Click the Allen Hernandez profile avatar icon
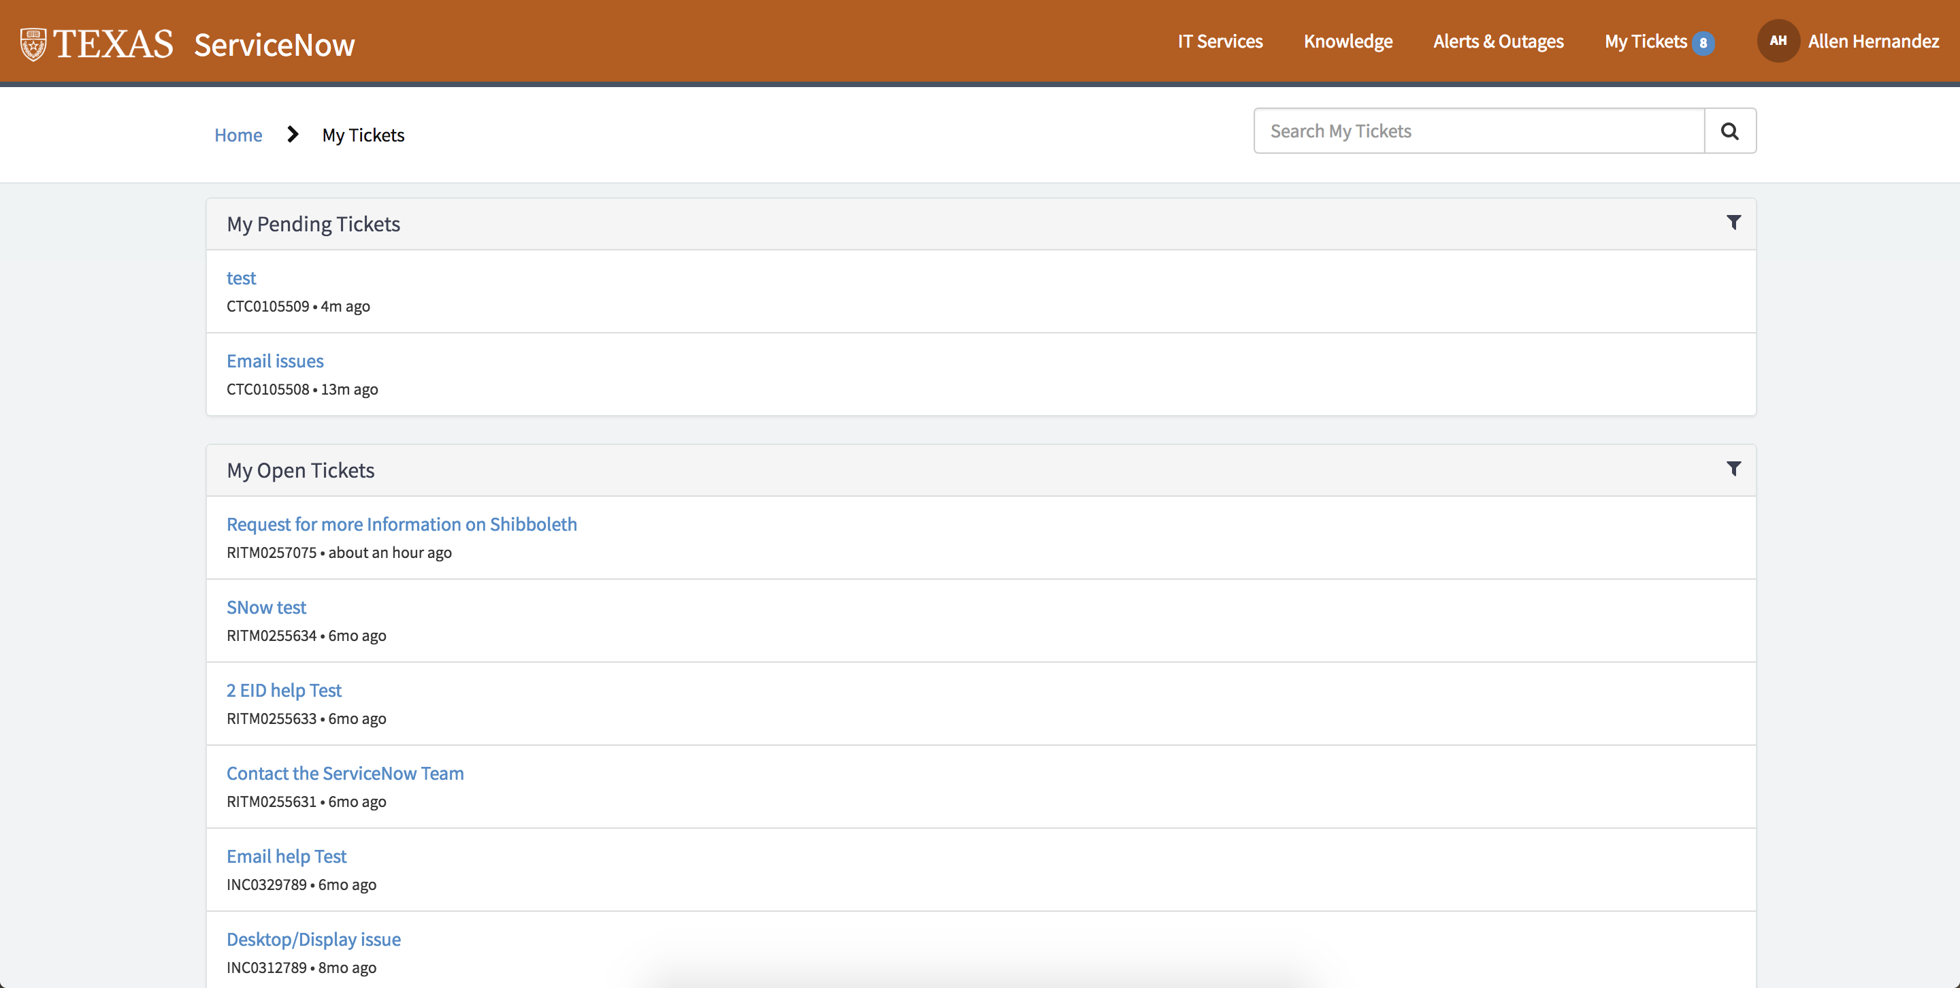The image size is (1960, 988). pyautogui.click(x=1778, y=42)
